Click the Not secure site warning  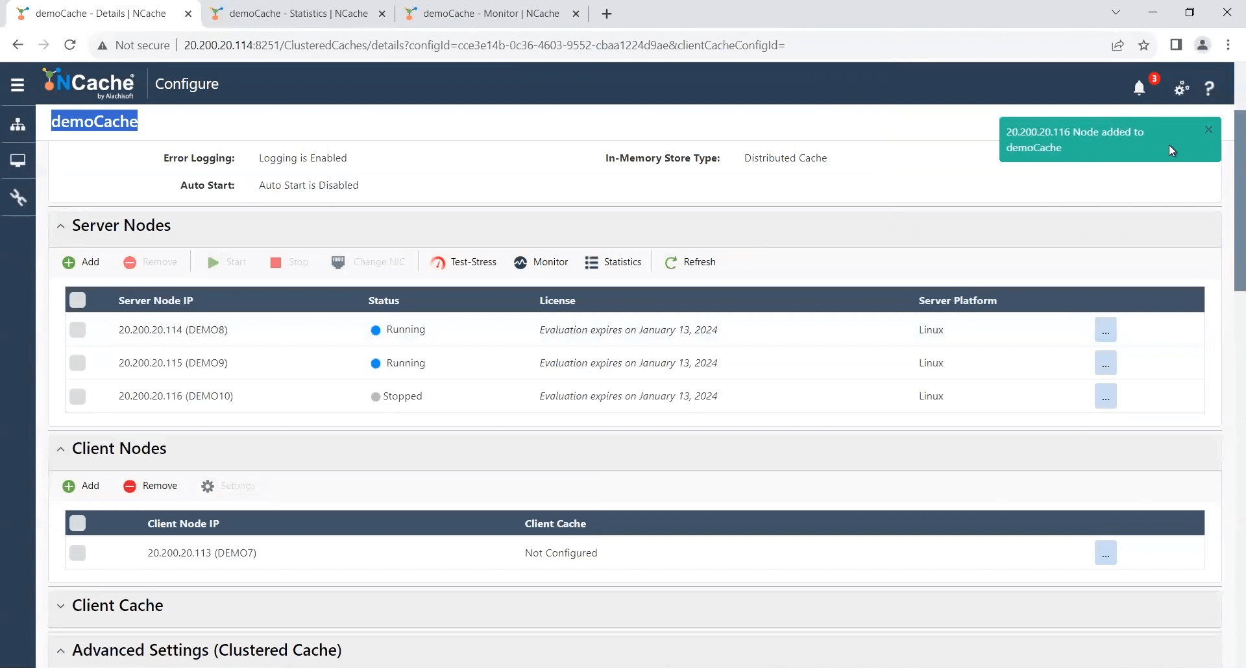click(x=133, y=45)
